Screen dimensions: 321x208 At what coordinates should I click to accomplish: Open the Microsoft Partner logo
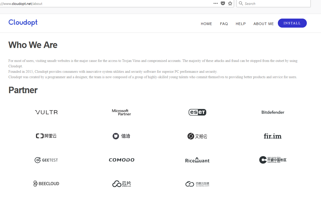point(121,112)
